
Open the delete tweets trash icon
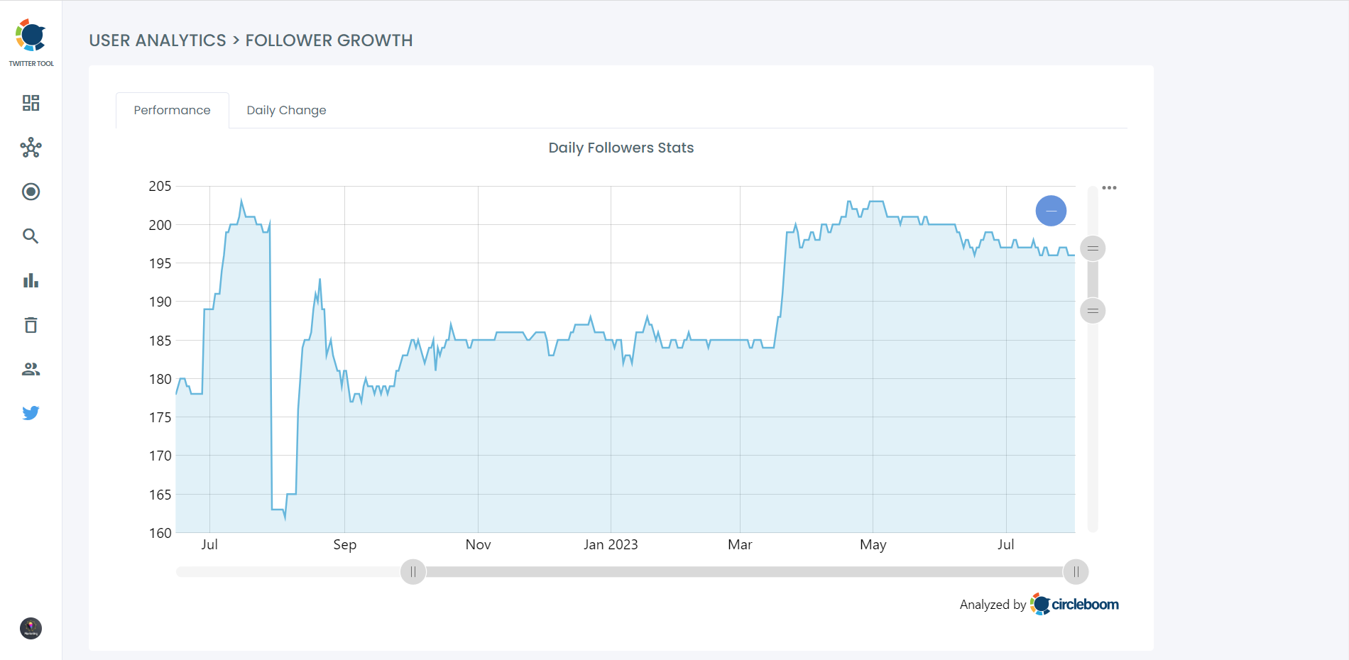click(x=31, y=324)
